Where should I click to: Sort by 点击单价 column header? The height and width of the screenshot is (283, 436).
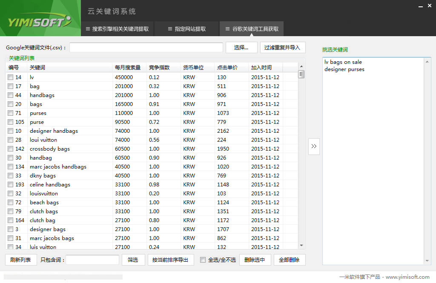click(x=231, y=68)
